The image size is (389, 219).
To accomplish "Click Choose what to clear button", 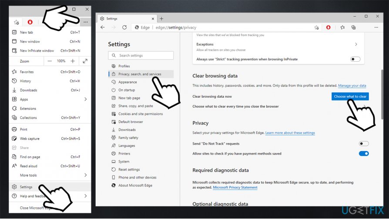I will (350, 96).
